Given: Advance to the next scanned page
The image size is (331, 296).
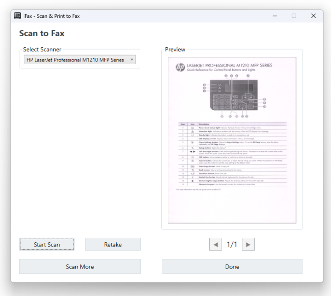Looking at the screenshot, I should point(248,245).
